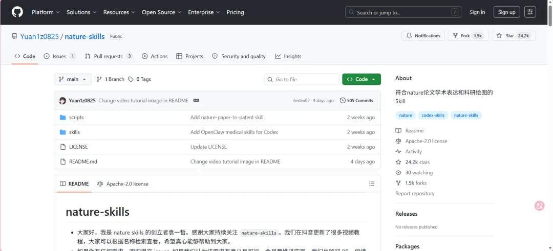Click the Sign in link
Viewport: 553px width, 251px height.
[477, 12]
